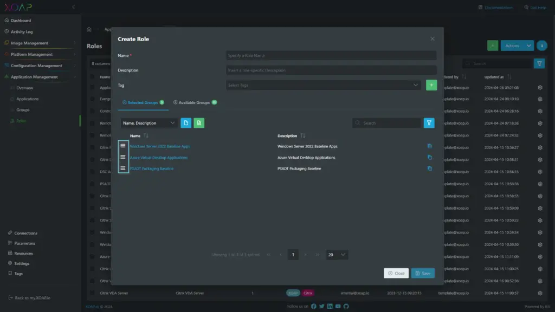Viewport: 555px width, 312px height.
Task: Open the Select Tags dropdown
Action: [x=323, y=85]
